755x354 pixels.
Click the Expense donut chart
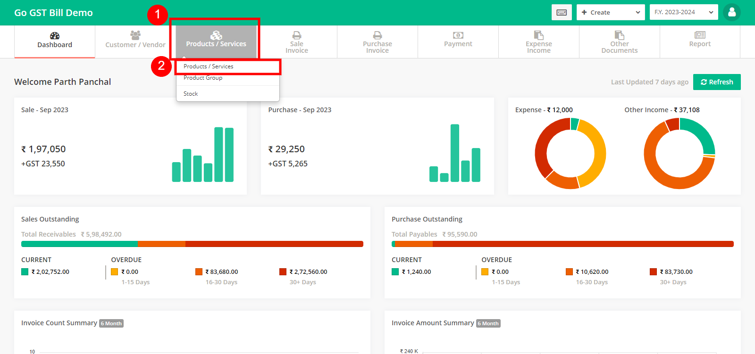[x=570, y=153]
